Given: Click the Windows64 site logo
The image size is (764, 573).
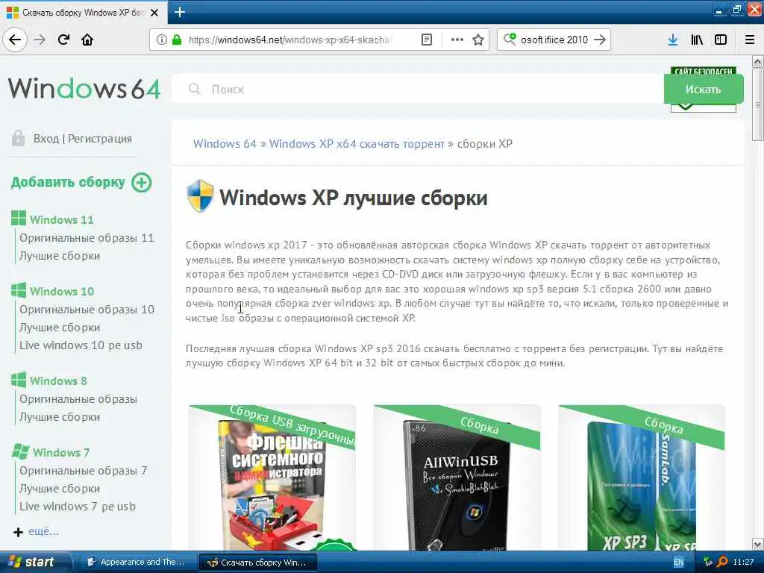Looking at the screenshot, I should (x=84, y=88).
